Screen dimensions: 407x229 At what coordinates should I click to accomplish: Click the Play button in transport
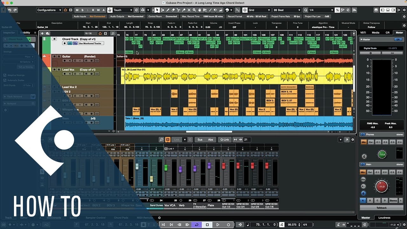[218, 225]
